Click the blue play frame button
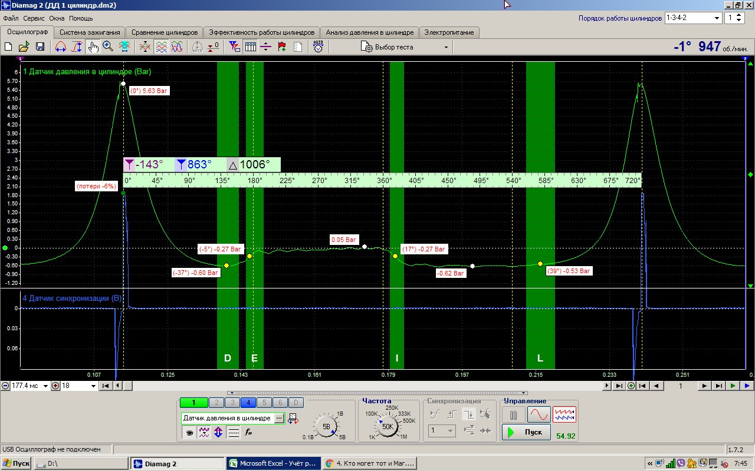755x471 pixels. (x=747, y=386)
